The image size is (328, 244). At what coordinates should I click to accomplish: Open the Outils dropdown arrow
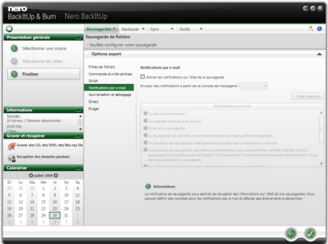(x=201, y=29)
